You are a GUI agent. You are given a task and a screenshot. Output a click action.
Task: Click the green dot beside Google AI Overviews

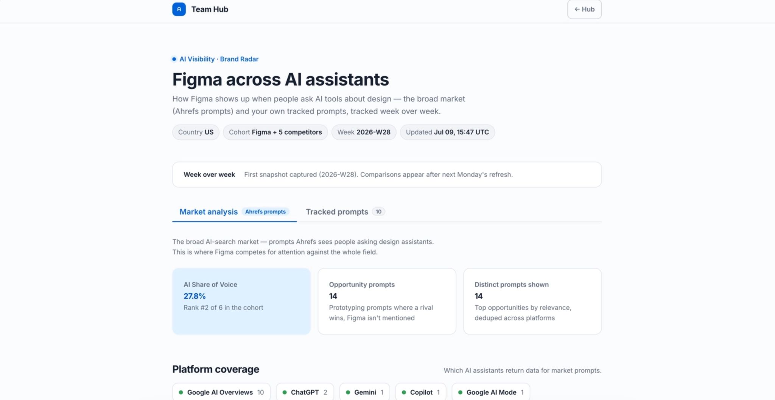pos(181,392)
